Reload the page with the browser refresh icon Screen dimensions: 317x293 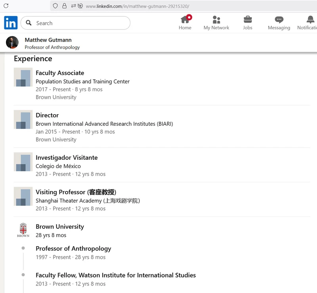click(6, 6)
